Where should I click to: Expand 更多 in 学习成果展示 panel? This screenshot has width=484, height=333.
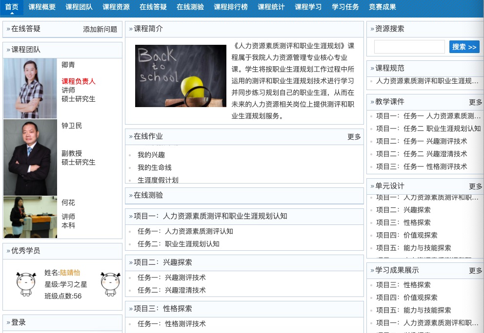pyautogui.click(x=475, y=271)
